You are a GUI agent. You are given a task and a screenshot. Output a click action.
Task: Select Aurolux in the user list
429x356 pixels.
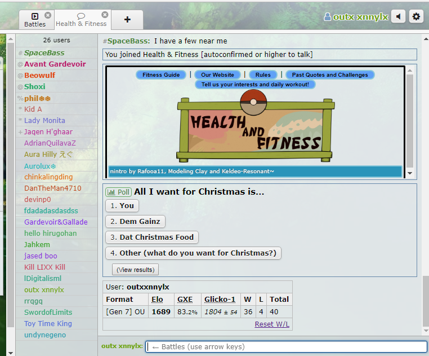click(x=57, y=166)
